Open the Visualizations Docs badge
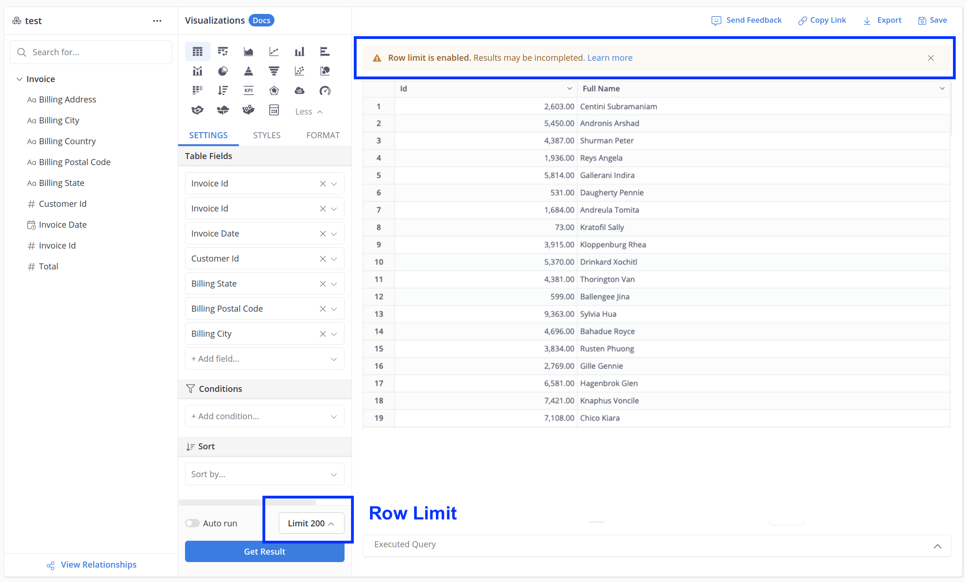The image size is (965, 582). point(262,20)
